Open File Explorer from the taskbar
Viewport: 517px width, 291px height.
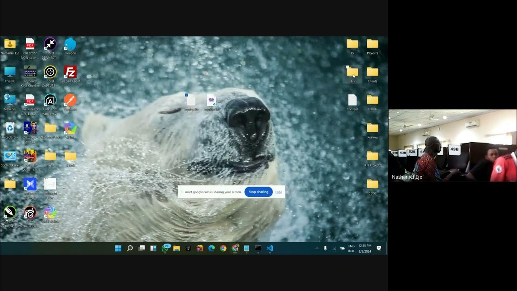tap(177, 248)
